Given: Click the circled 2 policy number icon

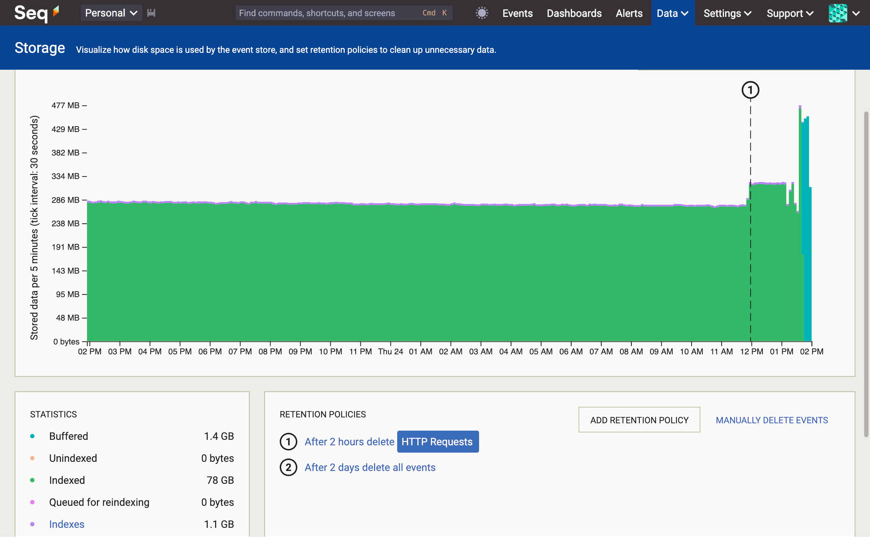Looking at the screenshot, I should coord(289,467).
